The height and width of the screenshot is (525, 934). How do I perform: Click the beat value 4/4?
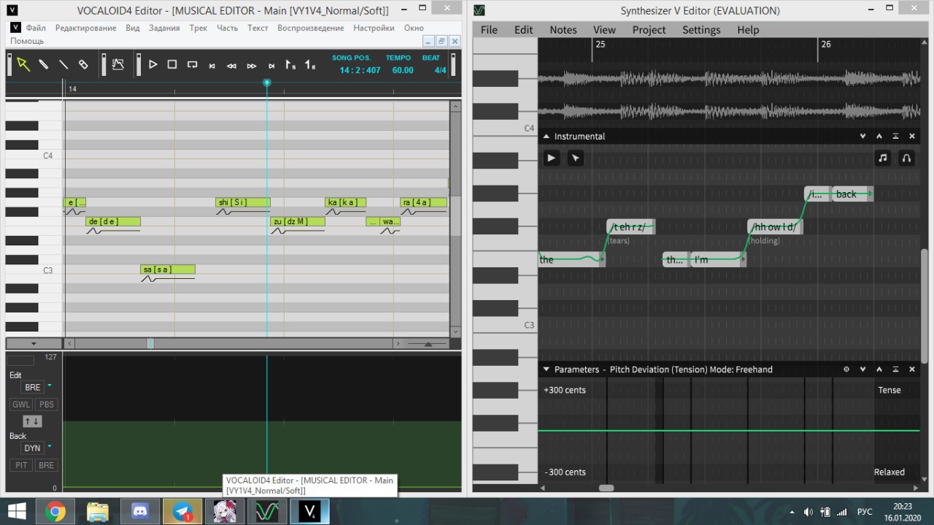click(x=441, y=70)
